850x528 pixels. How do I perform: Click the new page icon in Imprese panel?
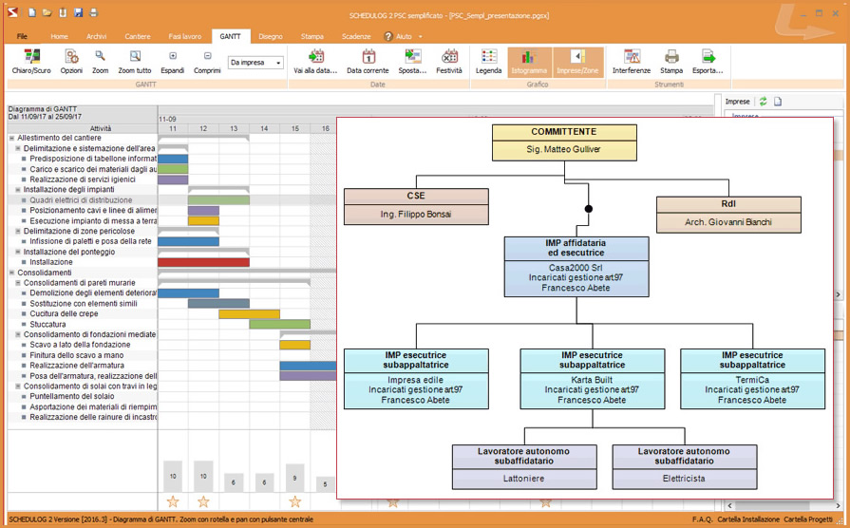(x=778, y=102)
